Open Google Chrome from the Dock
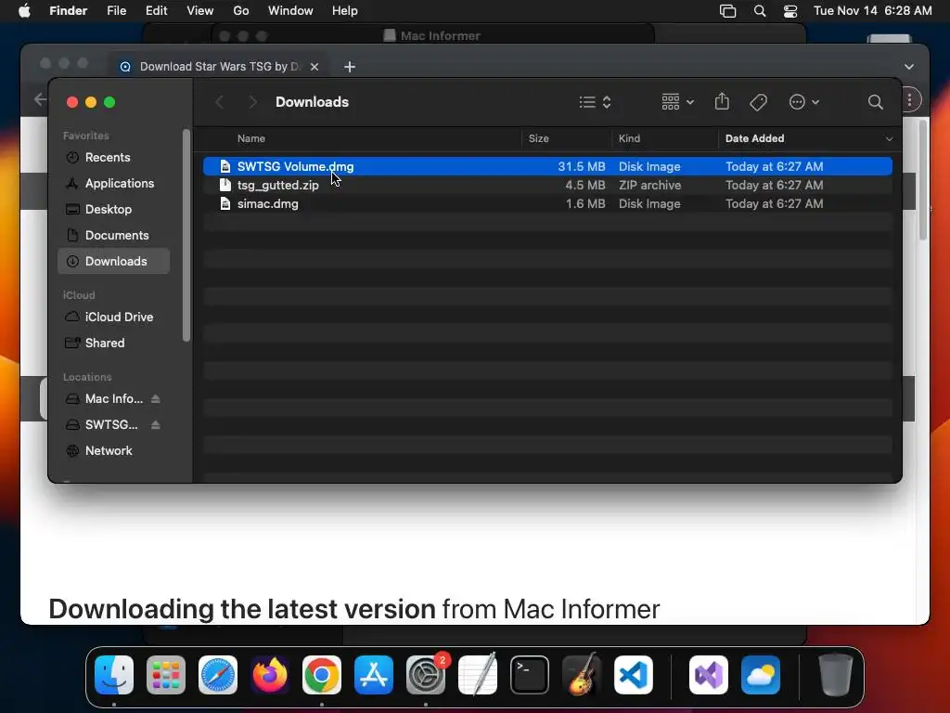This screenshot has height=713, width=950. click(x=322, y=675)
